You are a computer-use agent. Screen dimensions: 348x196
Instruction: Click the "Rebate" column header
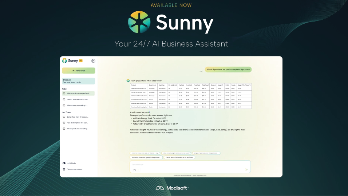tap(233, 85)
